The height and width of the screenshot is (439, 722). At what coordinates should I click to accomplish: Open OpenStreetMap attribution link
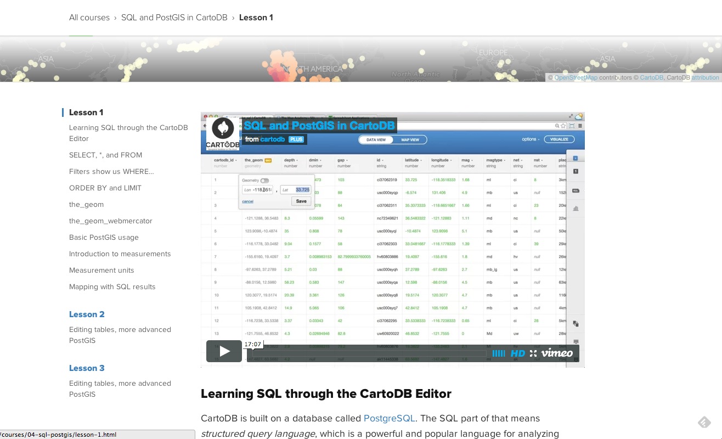576,78
